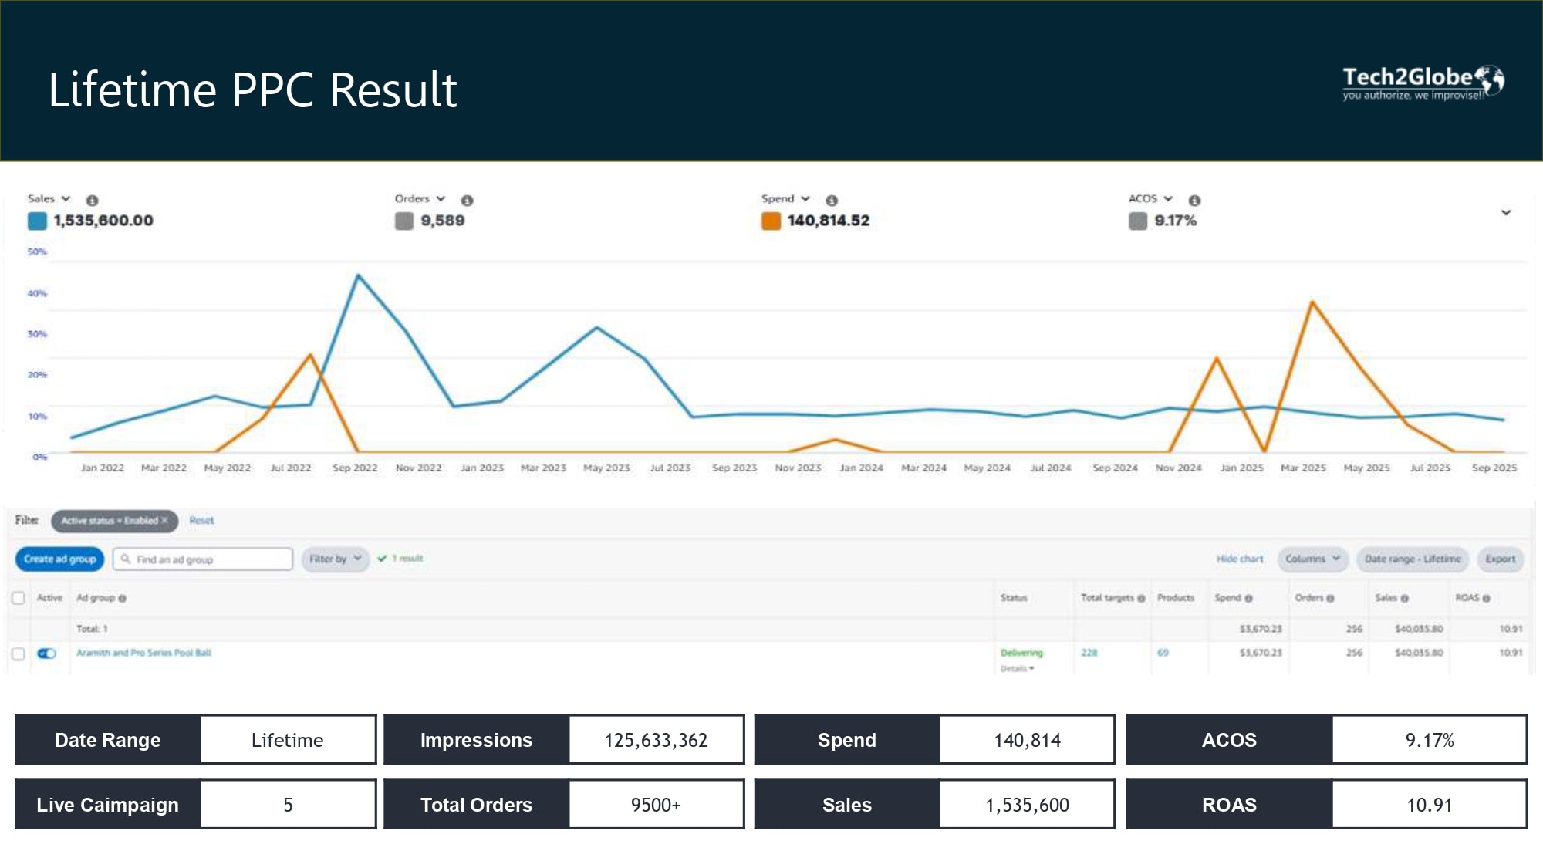Collapse the chart metrics panel chevron
This screenshot has height=868, width=1543.
point(1505,212)
